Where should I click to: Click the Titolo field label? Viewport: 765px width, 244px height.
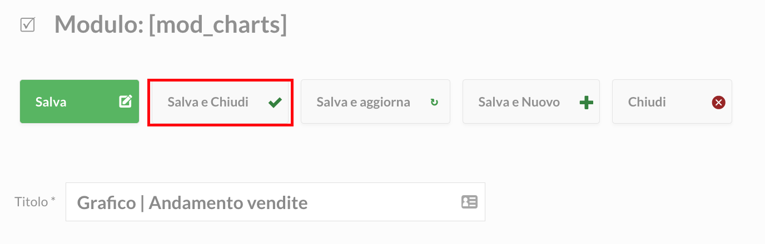point(32,202)
